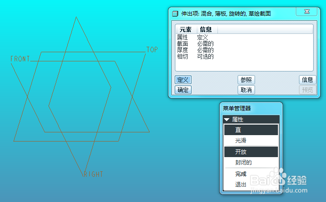Close the 伸出项 dialog window
This screenshot has height=202, width=326.
[307, 11]
